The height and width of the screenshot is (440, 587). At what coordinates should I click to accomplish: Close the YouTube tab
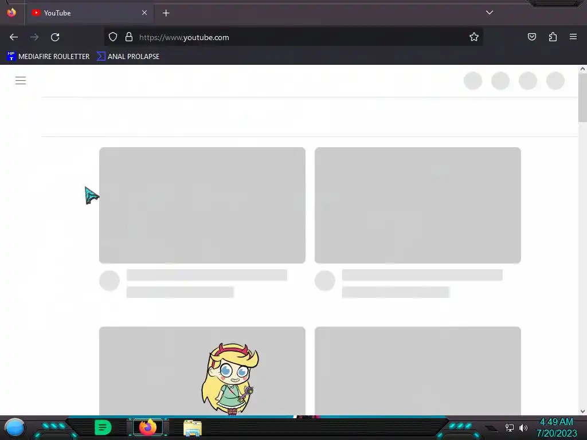point(144,13)
